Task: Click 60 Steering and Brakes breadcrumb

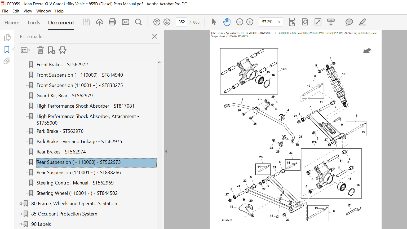Action: pos(357,33)
